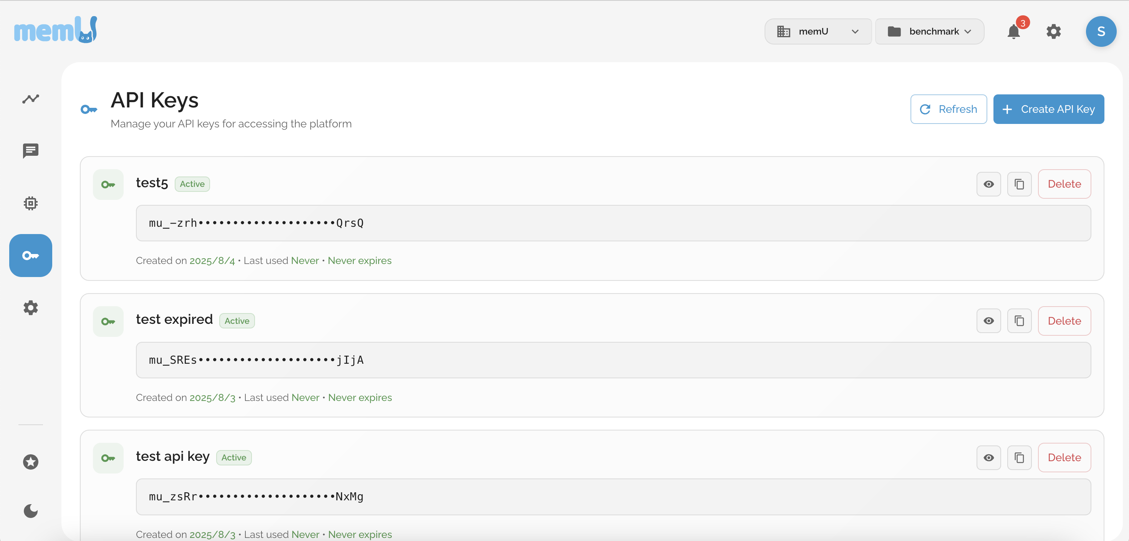Open the chat messages sidebar icon
This screenshot has height=541, width=1129.
point(31,151)
